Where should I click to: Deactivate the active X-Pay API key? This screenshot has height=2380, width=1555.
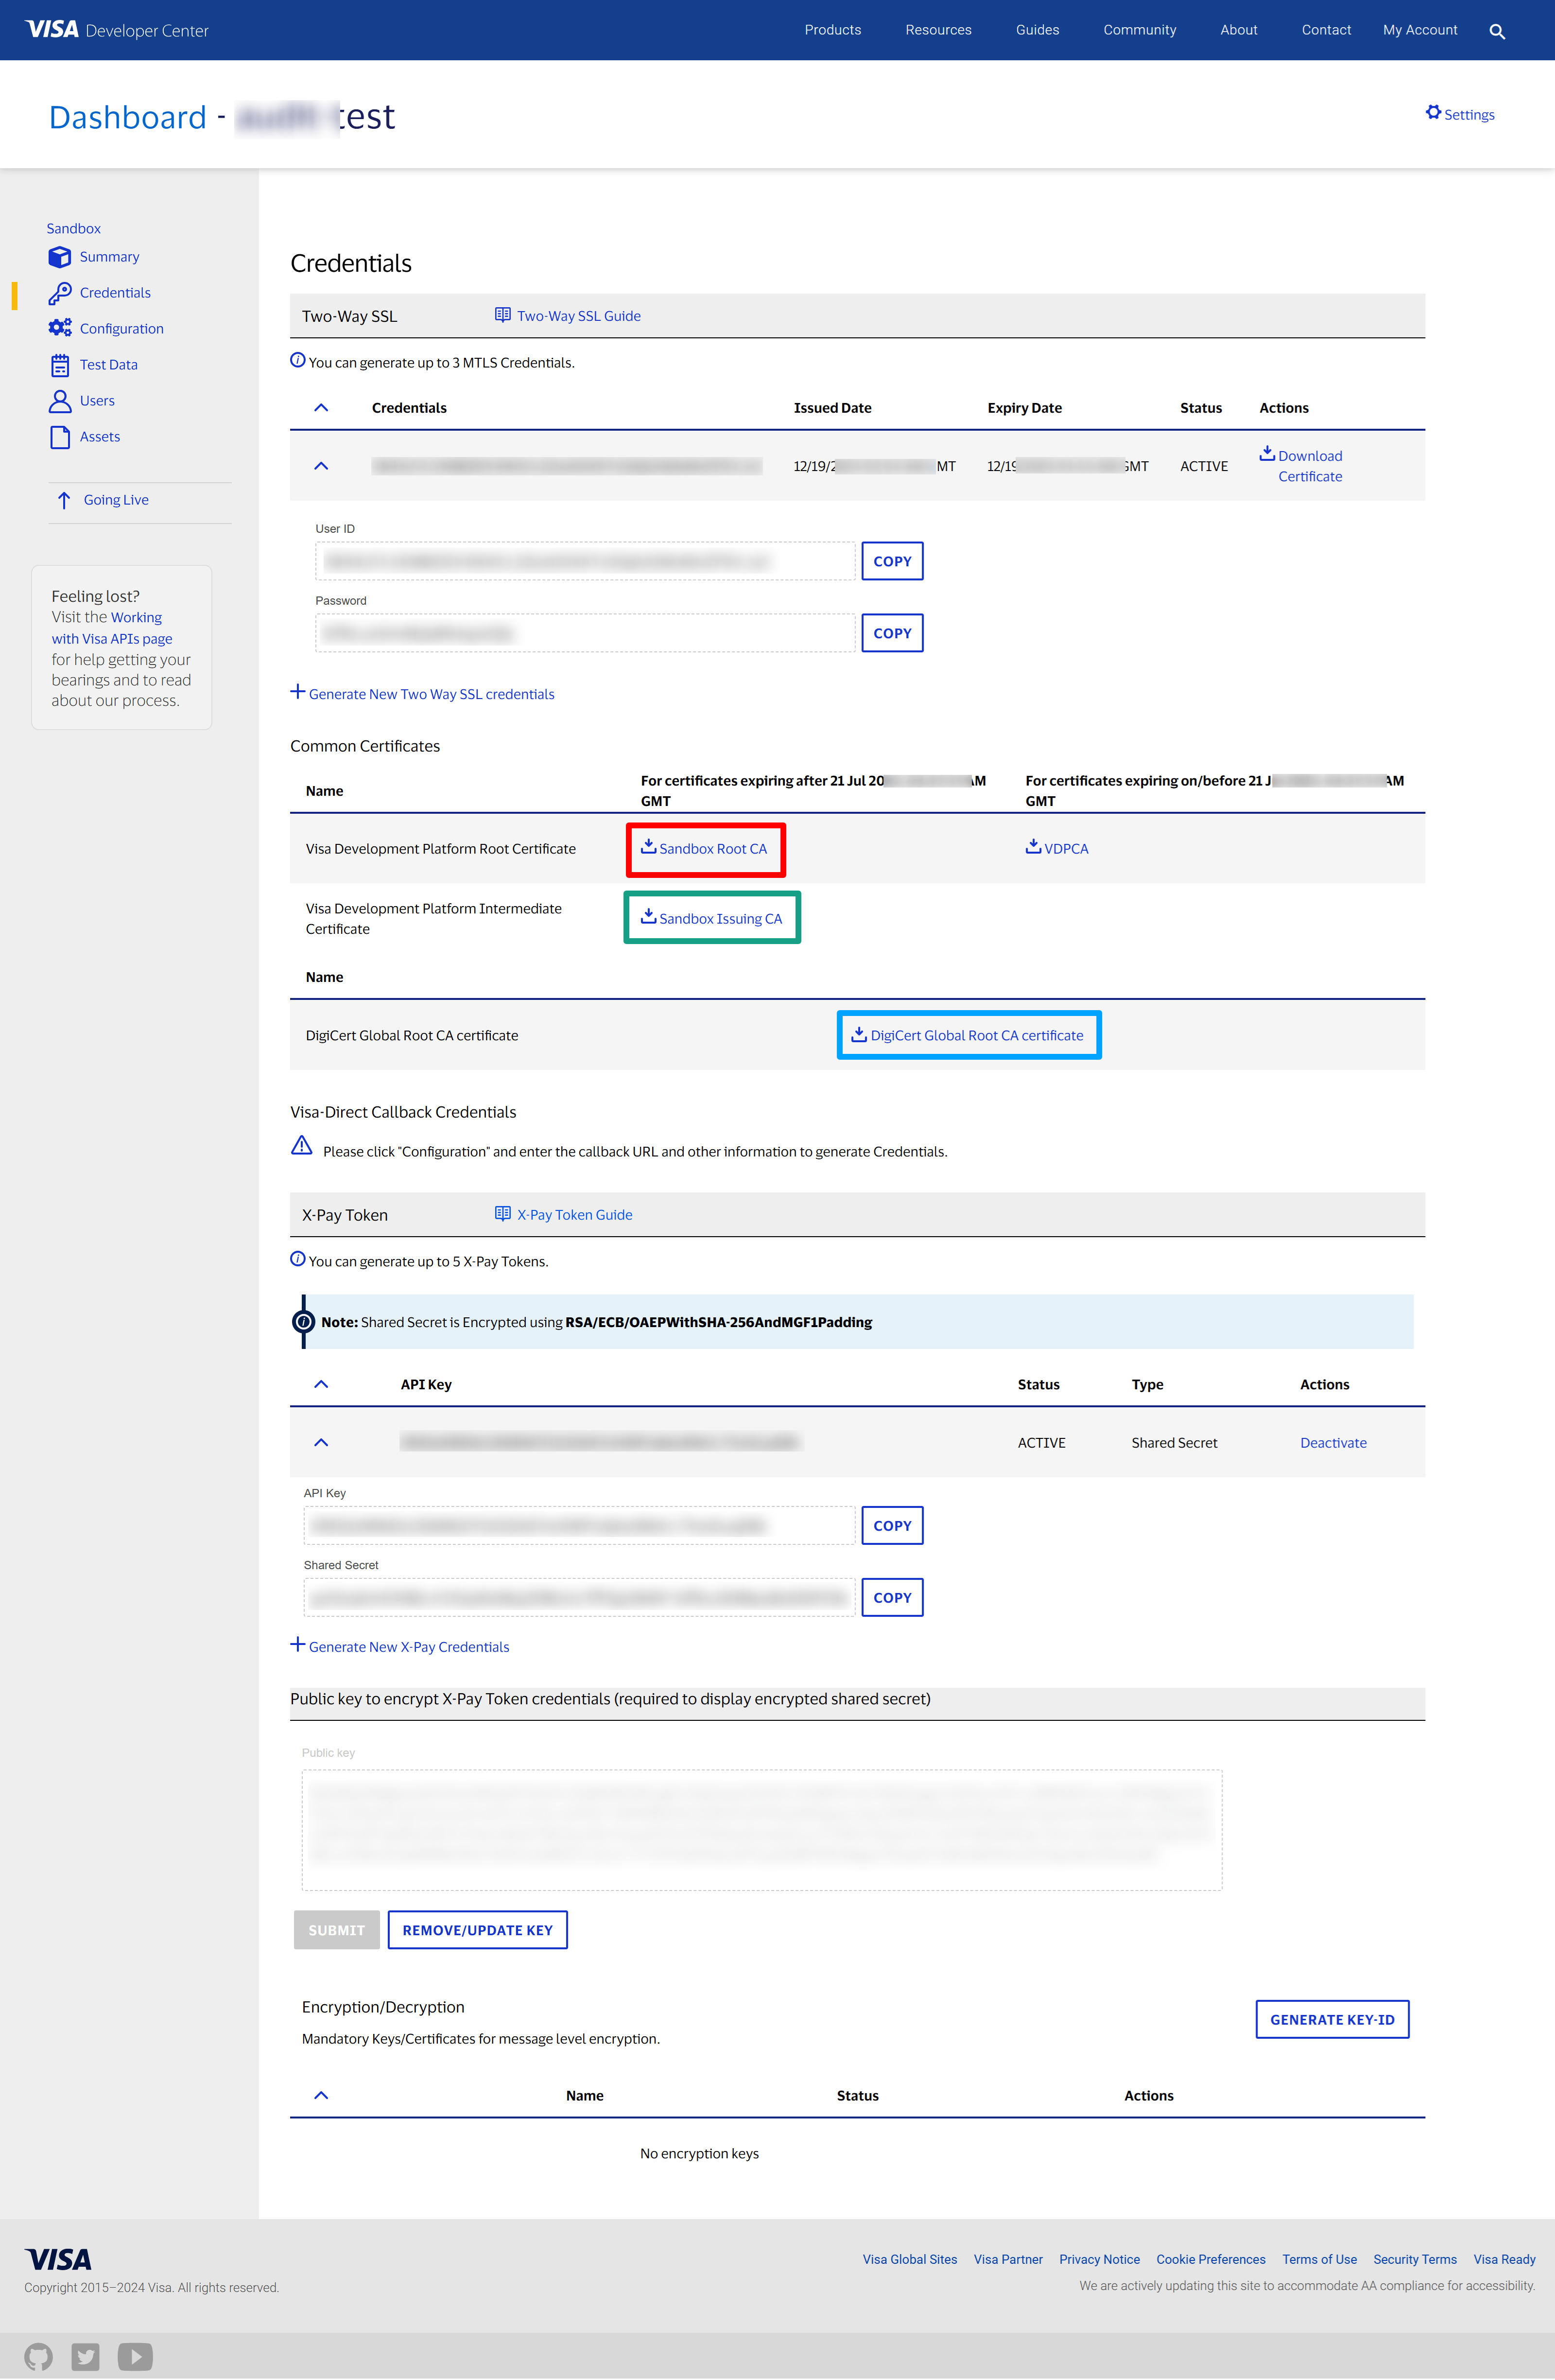pyautogui.click(x=1333, y=1443)
